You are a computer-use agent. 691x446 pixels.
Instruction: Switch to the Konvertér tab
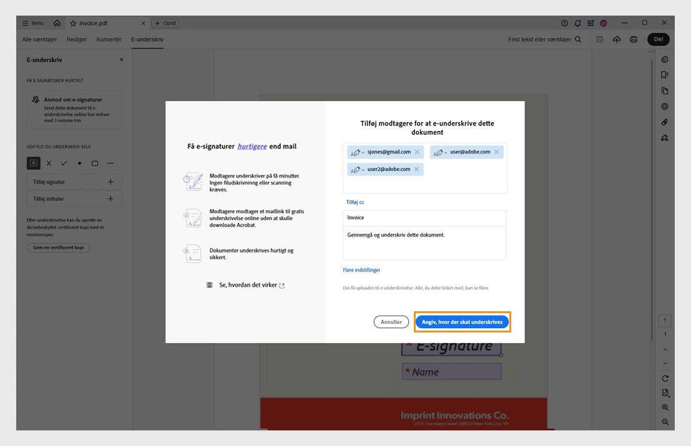pos(109,39)
